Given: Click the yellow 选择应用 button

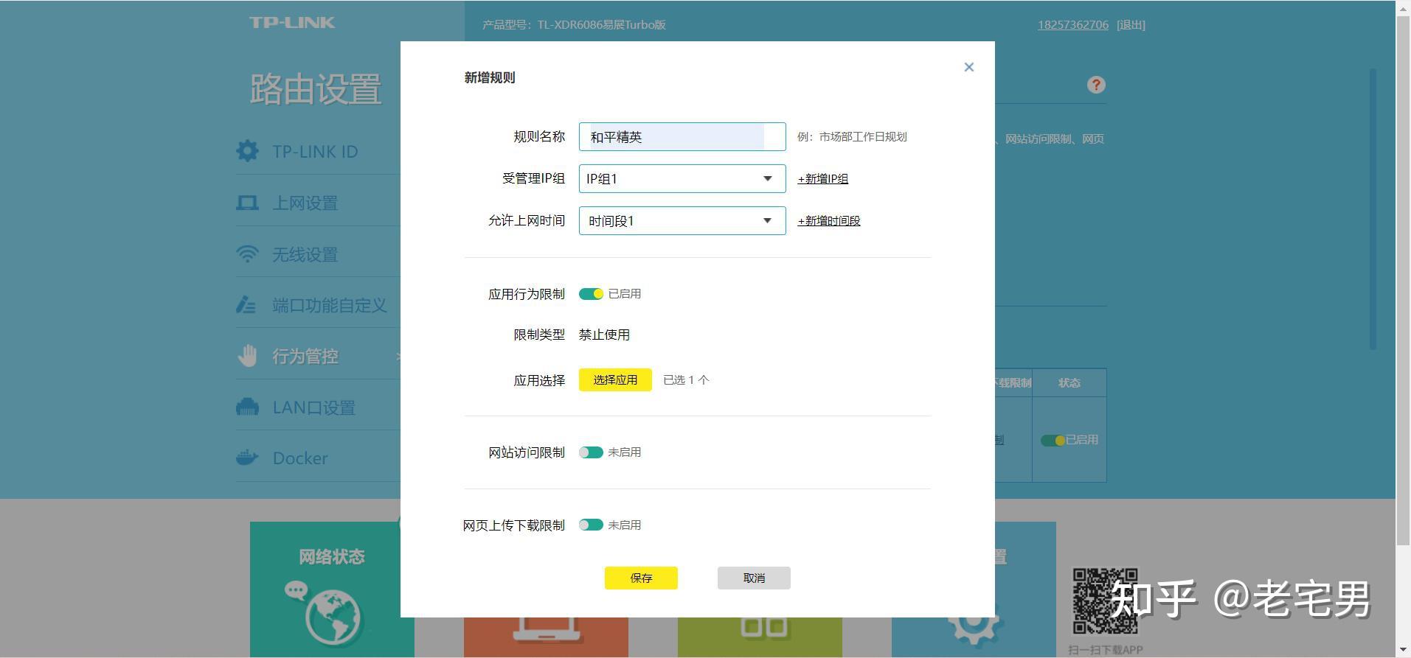Looking at the screenshot, I should [x=615, y=380].
